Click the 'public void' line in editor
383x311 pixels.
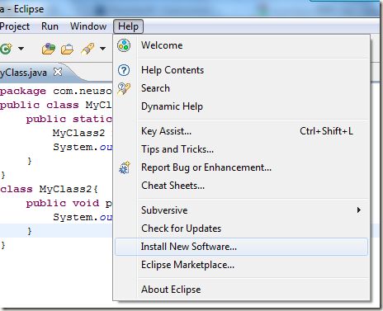point(69,203)
